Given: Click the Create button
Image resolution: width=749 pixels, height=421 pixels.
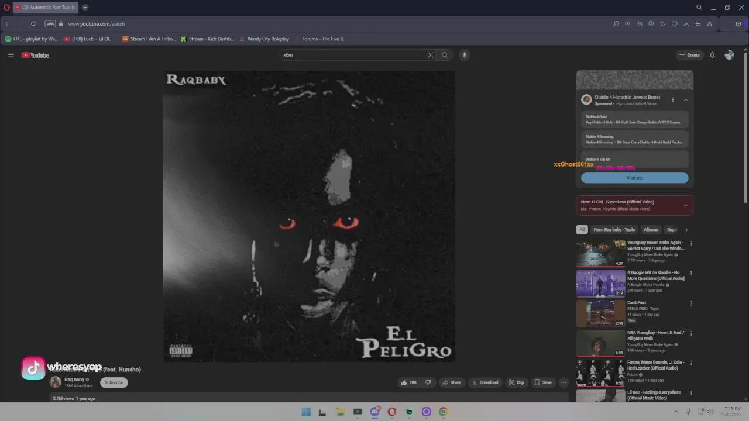Looking at the screenshot, I should (689, 55).
